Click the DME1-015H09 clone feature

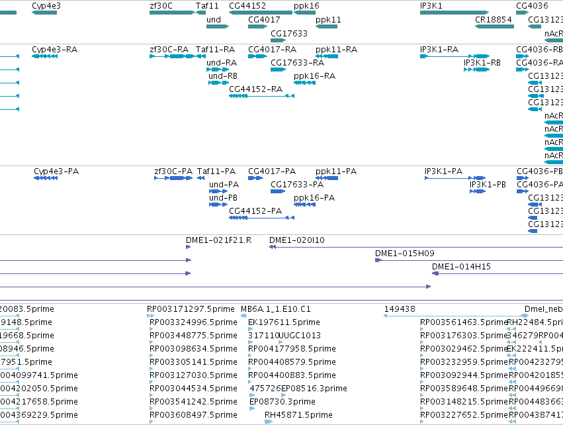click(469, 260)
